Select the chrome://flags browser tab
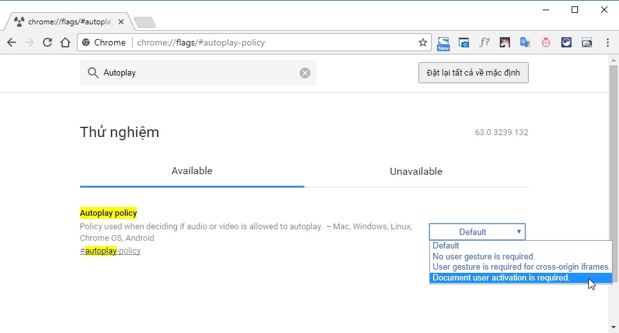Screen dimensions: 619x333 [70, 22]
